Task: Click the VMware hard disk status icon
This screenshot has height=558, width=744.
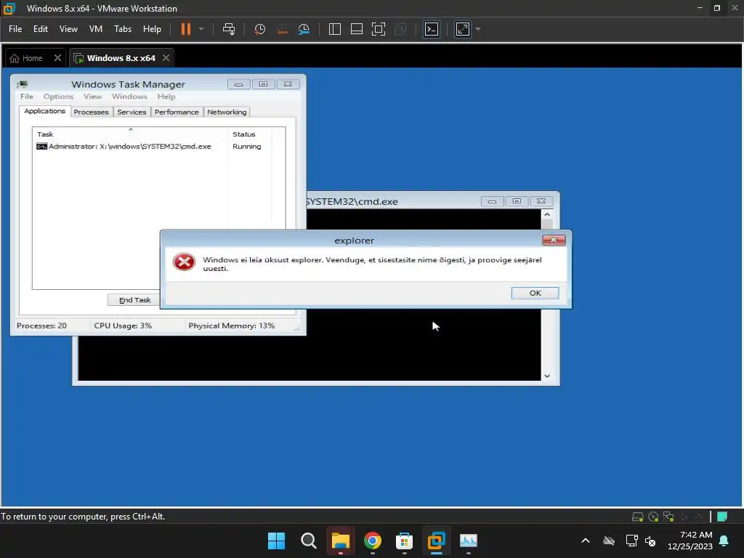Action: coord(638,517)
